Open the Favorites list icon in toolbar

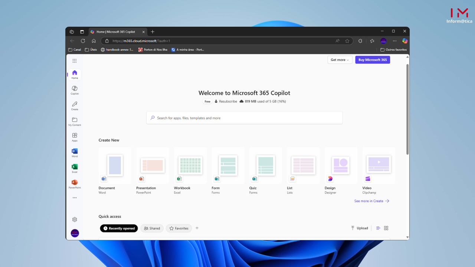pos(372,41)
